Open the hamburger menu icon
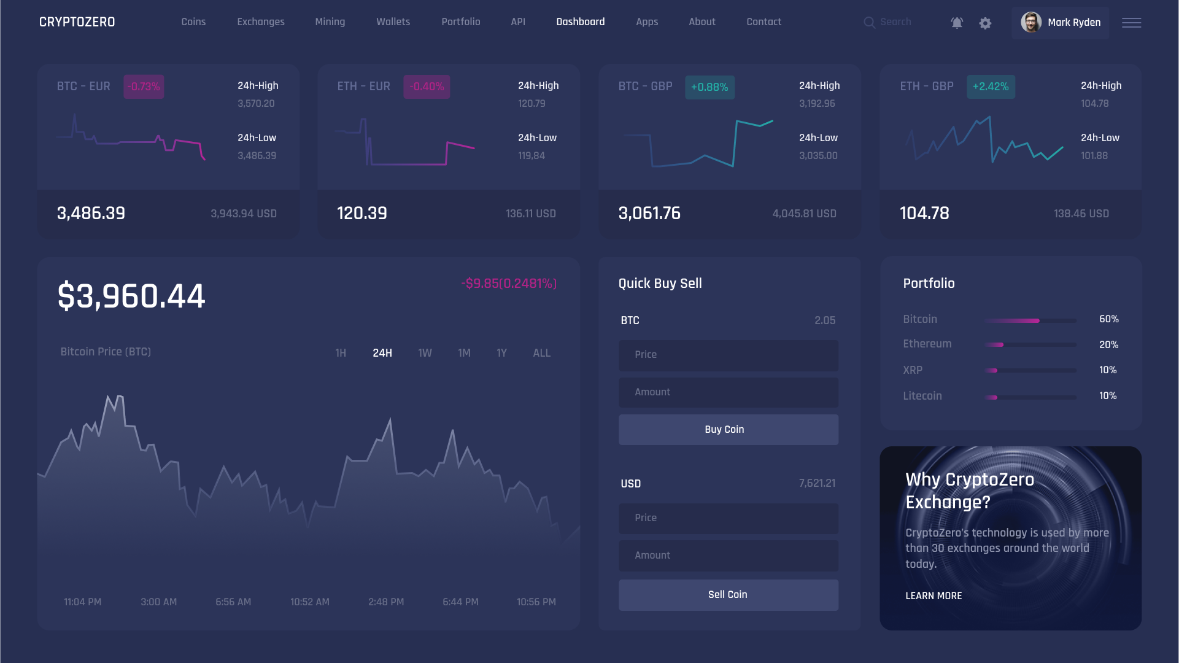This screenshot has height=663, width=1179. (1131, 23)
